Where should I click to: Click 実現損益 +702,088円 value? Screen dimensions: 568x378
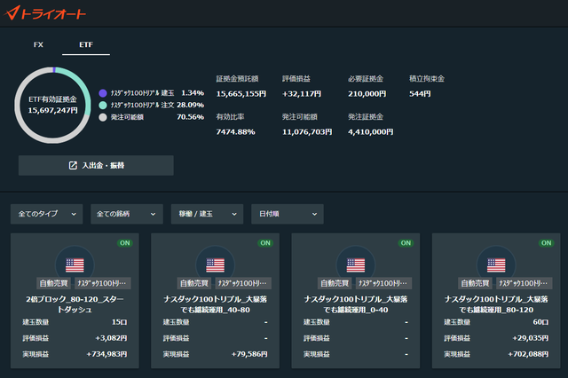pos(528,354)
